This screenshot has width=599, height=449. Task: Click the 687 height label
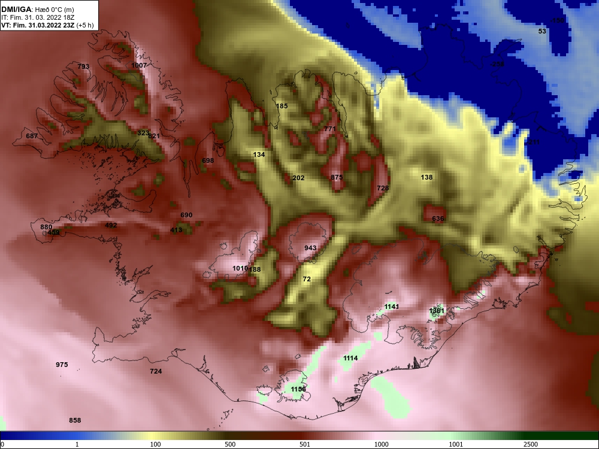click(x=32, y=136)
